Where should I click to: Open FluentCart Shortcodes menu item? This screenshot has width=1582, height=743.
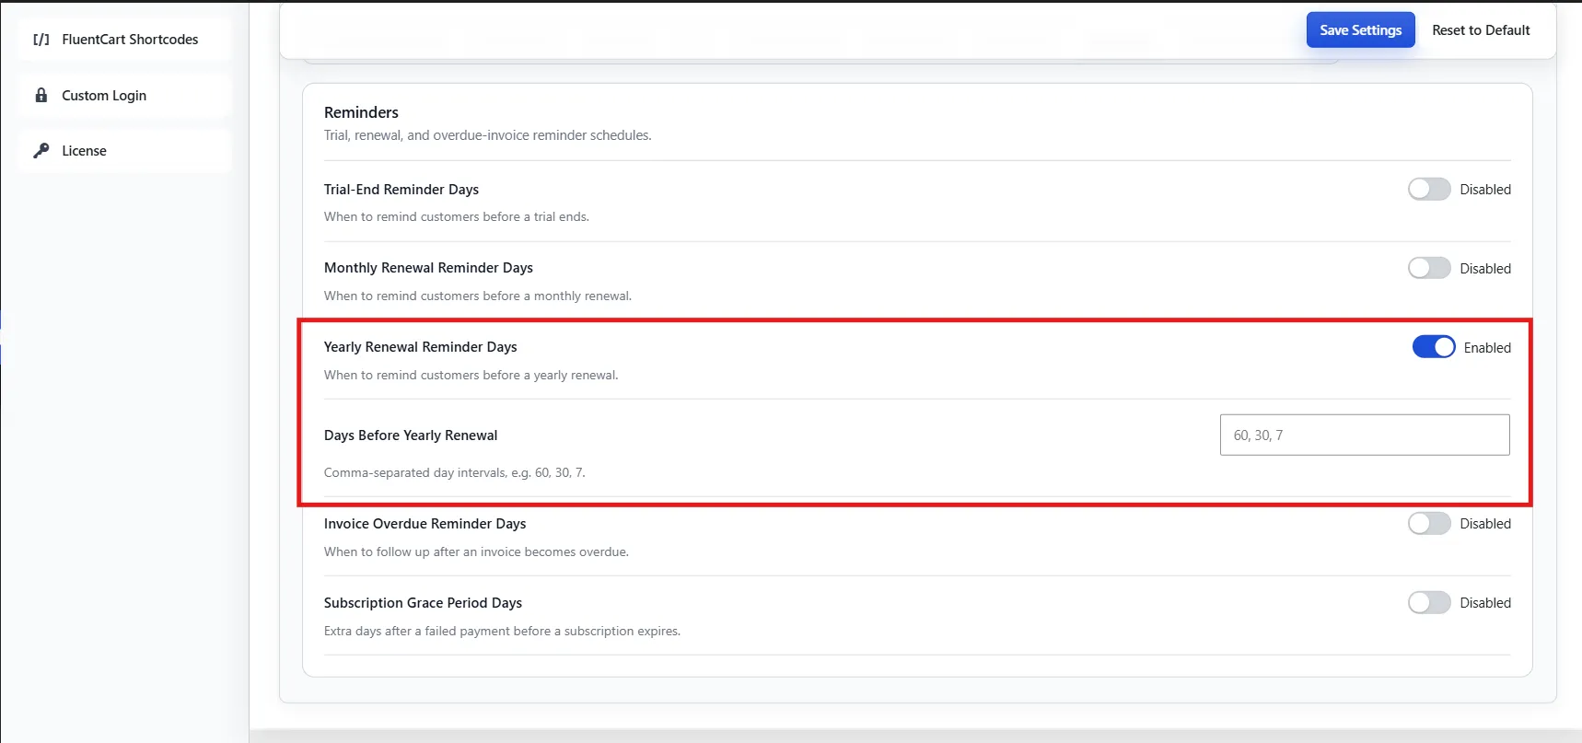click(x=124, y=40)
